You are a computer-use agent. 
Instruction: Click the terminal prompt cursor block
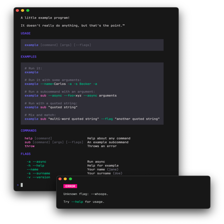coord(22,185)
